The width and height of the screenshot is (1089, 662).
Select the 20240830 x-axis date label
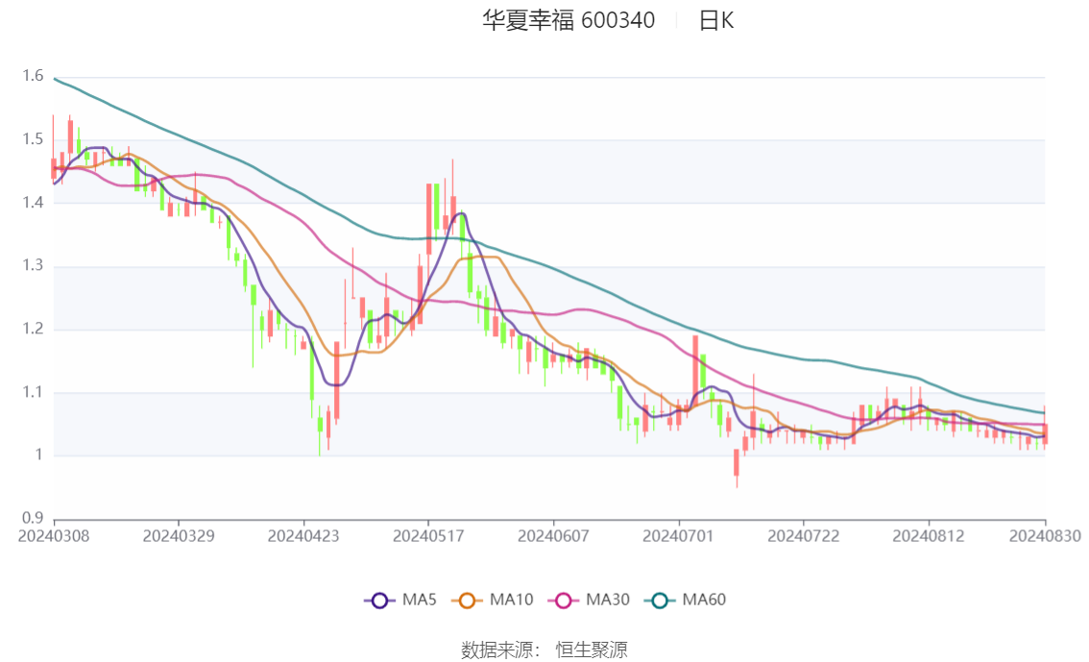[1045, 536]
